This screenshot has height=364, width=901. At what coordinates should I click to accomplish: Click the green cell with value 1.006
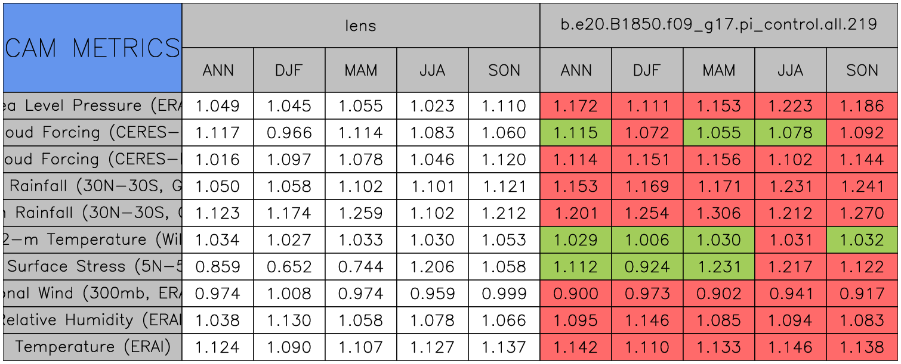pyautogui.click(x=647, y=240)
